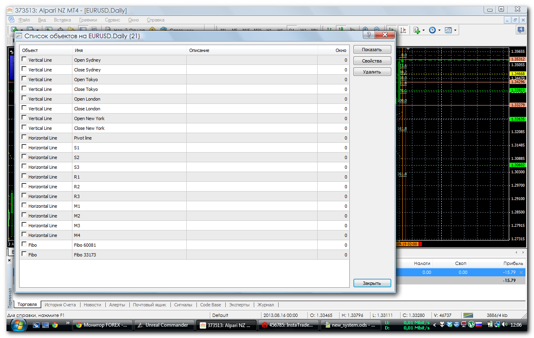Click the Закрыть button
This screenshot has height=338, width=534.
[372, 283]
